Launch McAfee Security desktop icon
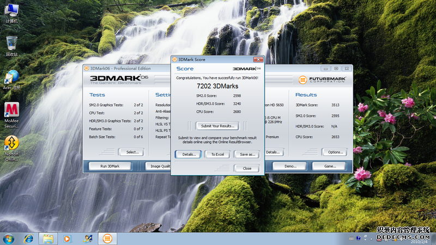The image size is (436, 245). click(x=11, y=115)
